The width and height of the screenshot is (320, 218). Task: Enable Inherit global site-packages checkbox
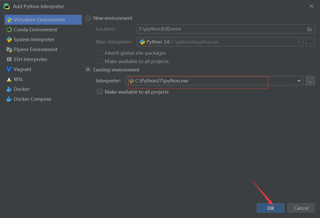tap(100, 53)
